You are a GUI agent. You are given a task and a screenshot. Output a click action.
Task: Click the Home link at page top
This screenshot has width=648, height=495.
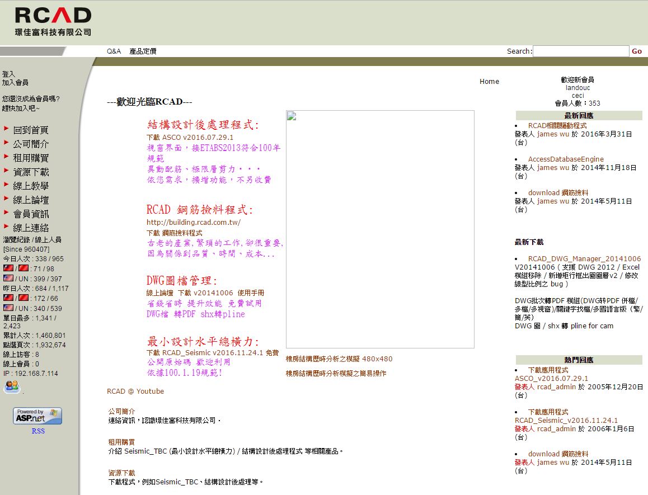pos(489,81)
